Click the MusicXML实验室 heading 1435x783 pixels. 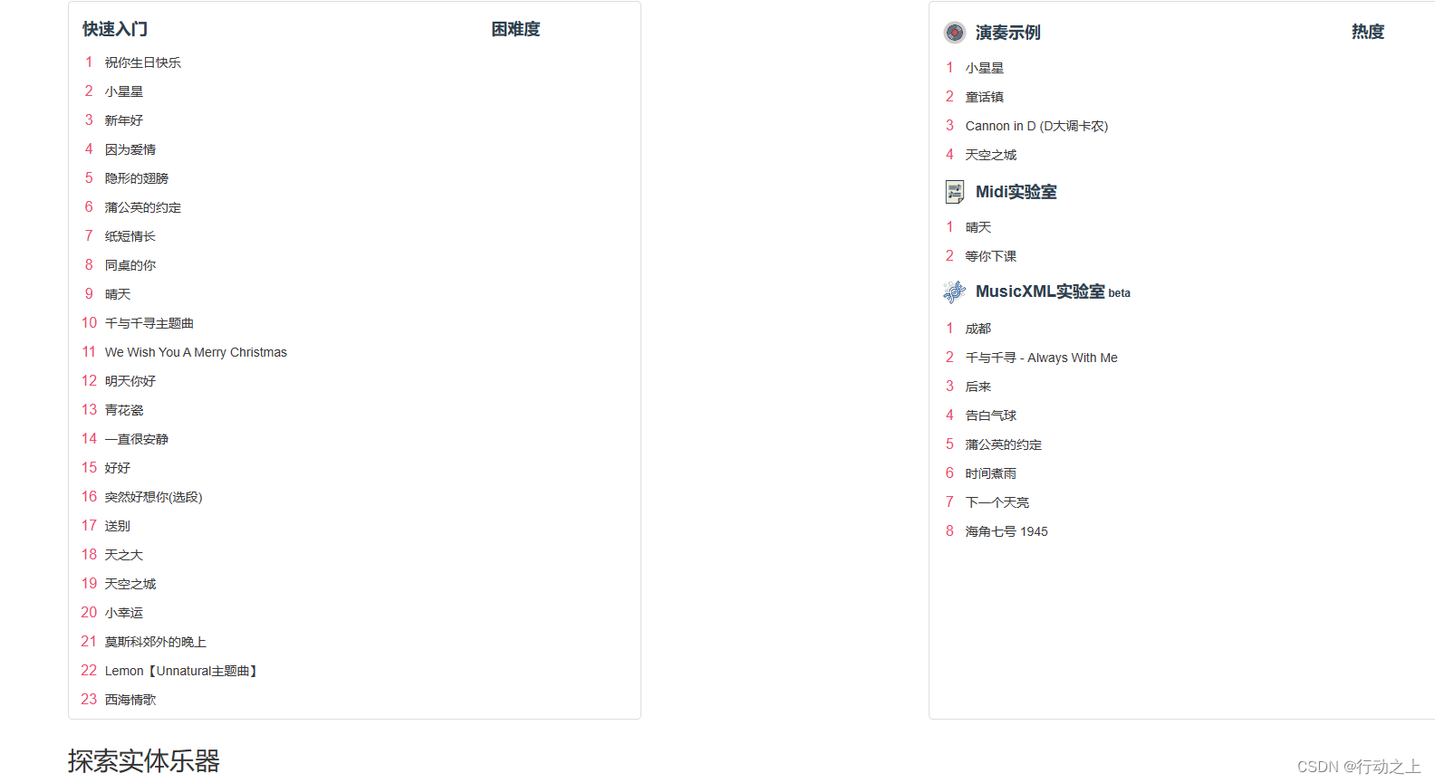click(x=1040, y=291)
